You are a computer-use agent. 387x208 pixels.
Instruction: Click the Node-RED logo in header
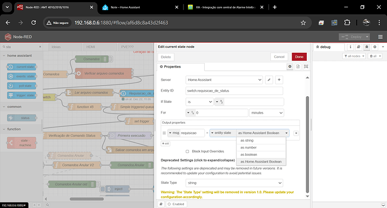[x=8, y=37]
